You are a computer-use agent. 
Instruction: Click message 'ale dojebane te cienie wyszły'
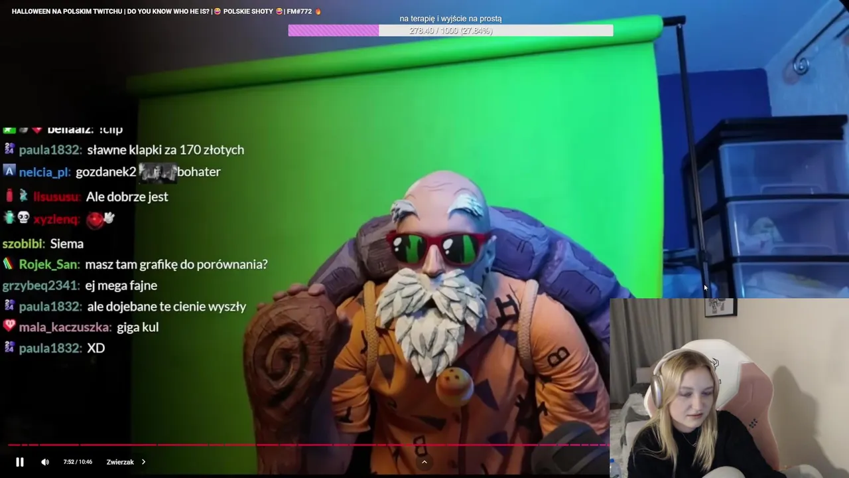coord(166,307)
